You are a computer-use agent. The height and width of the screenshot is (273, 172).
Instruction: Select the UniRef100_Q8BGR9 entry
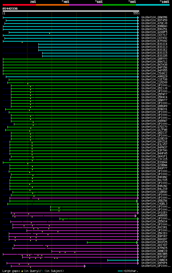click(155, 106)
